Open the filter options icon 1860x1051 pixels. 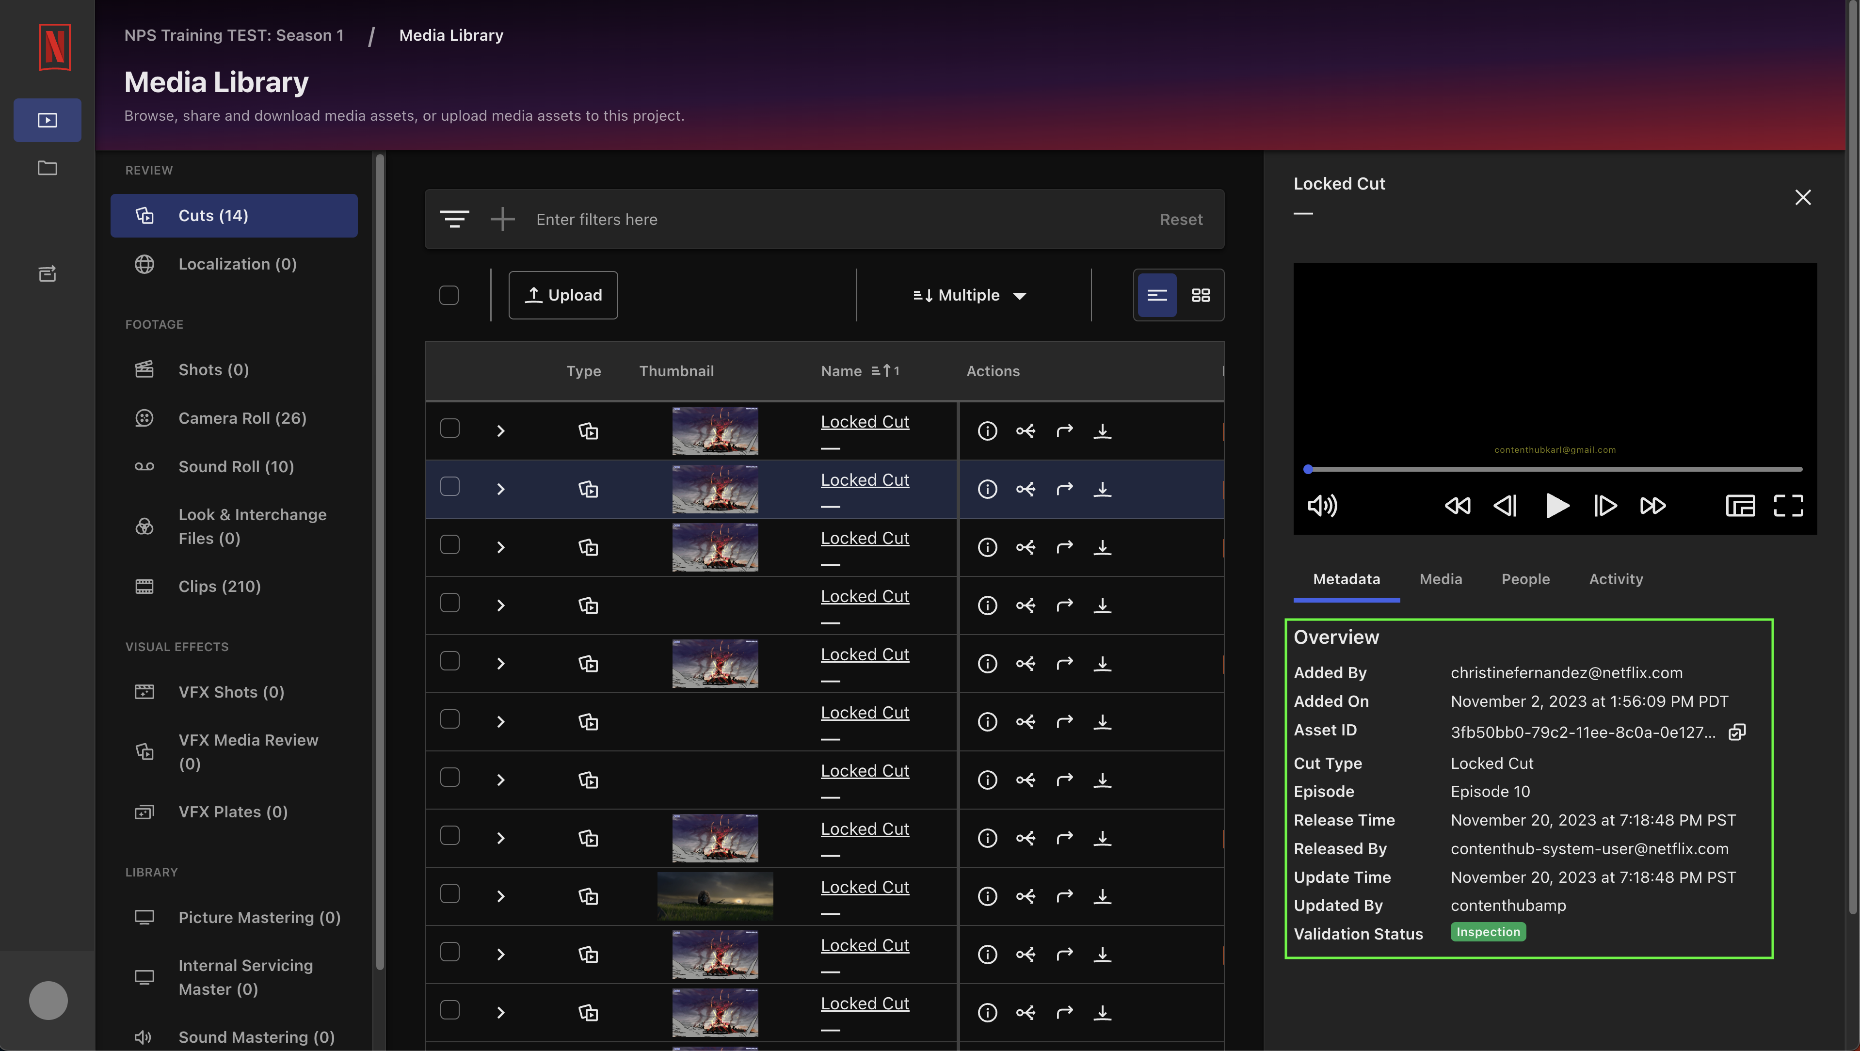tap(454, 219)
